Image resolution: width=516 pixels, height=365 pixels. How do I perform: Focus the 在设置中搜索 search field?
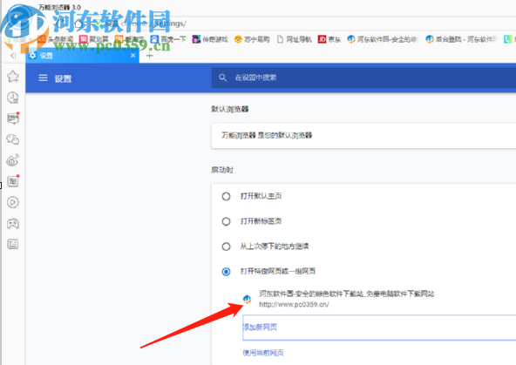click(363, 78)
